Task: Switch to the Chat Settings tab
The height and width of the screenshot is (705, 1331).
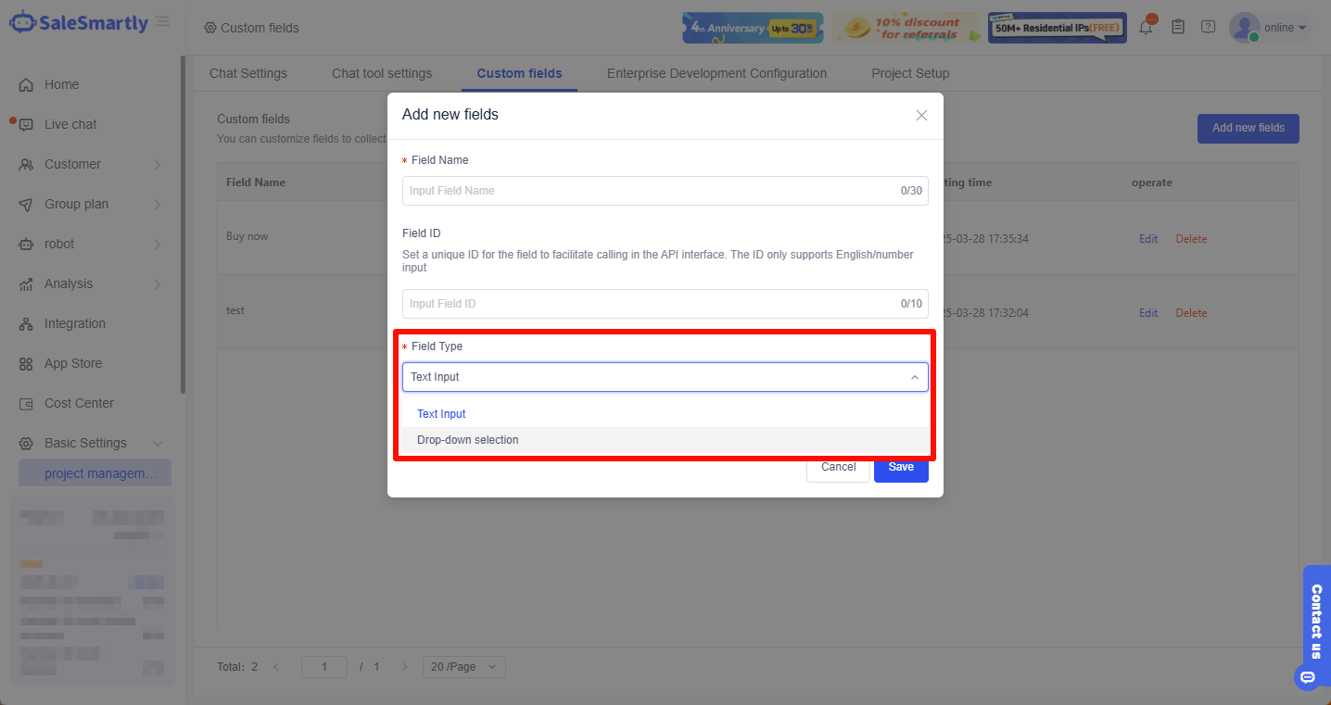Action: pyautogui.click(x=248, y=73)
